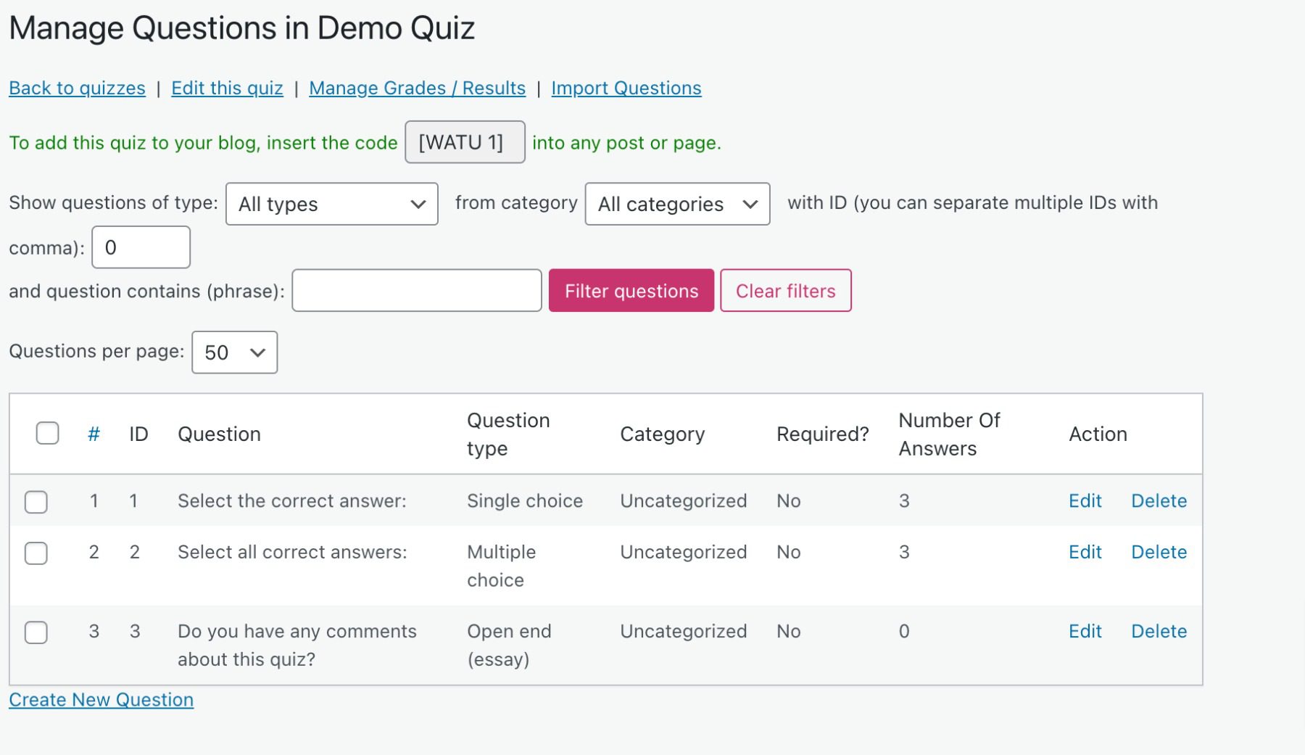This screenshot has height=755, width=1305.
Task: Check the "Select all correct answers" row checkbox
Action: pyautogui.click(x=36, y=553)
